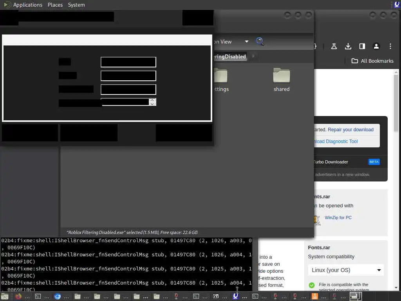Open the Linux (your OS) dropdown
This screenshot has height=301, width=401.
[x=346, y=270]
